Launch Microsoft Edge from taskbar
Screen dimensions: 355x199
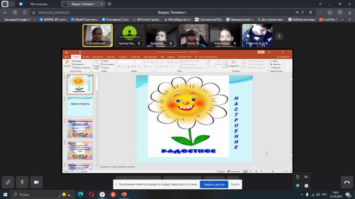[80, 194]
